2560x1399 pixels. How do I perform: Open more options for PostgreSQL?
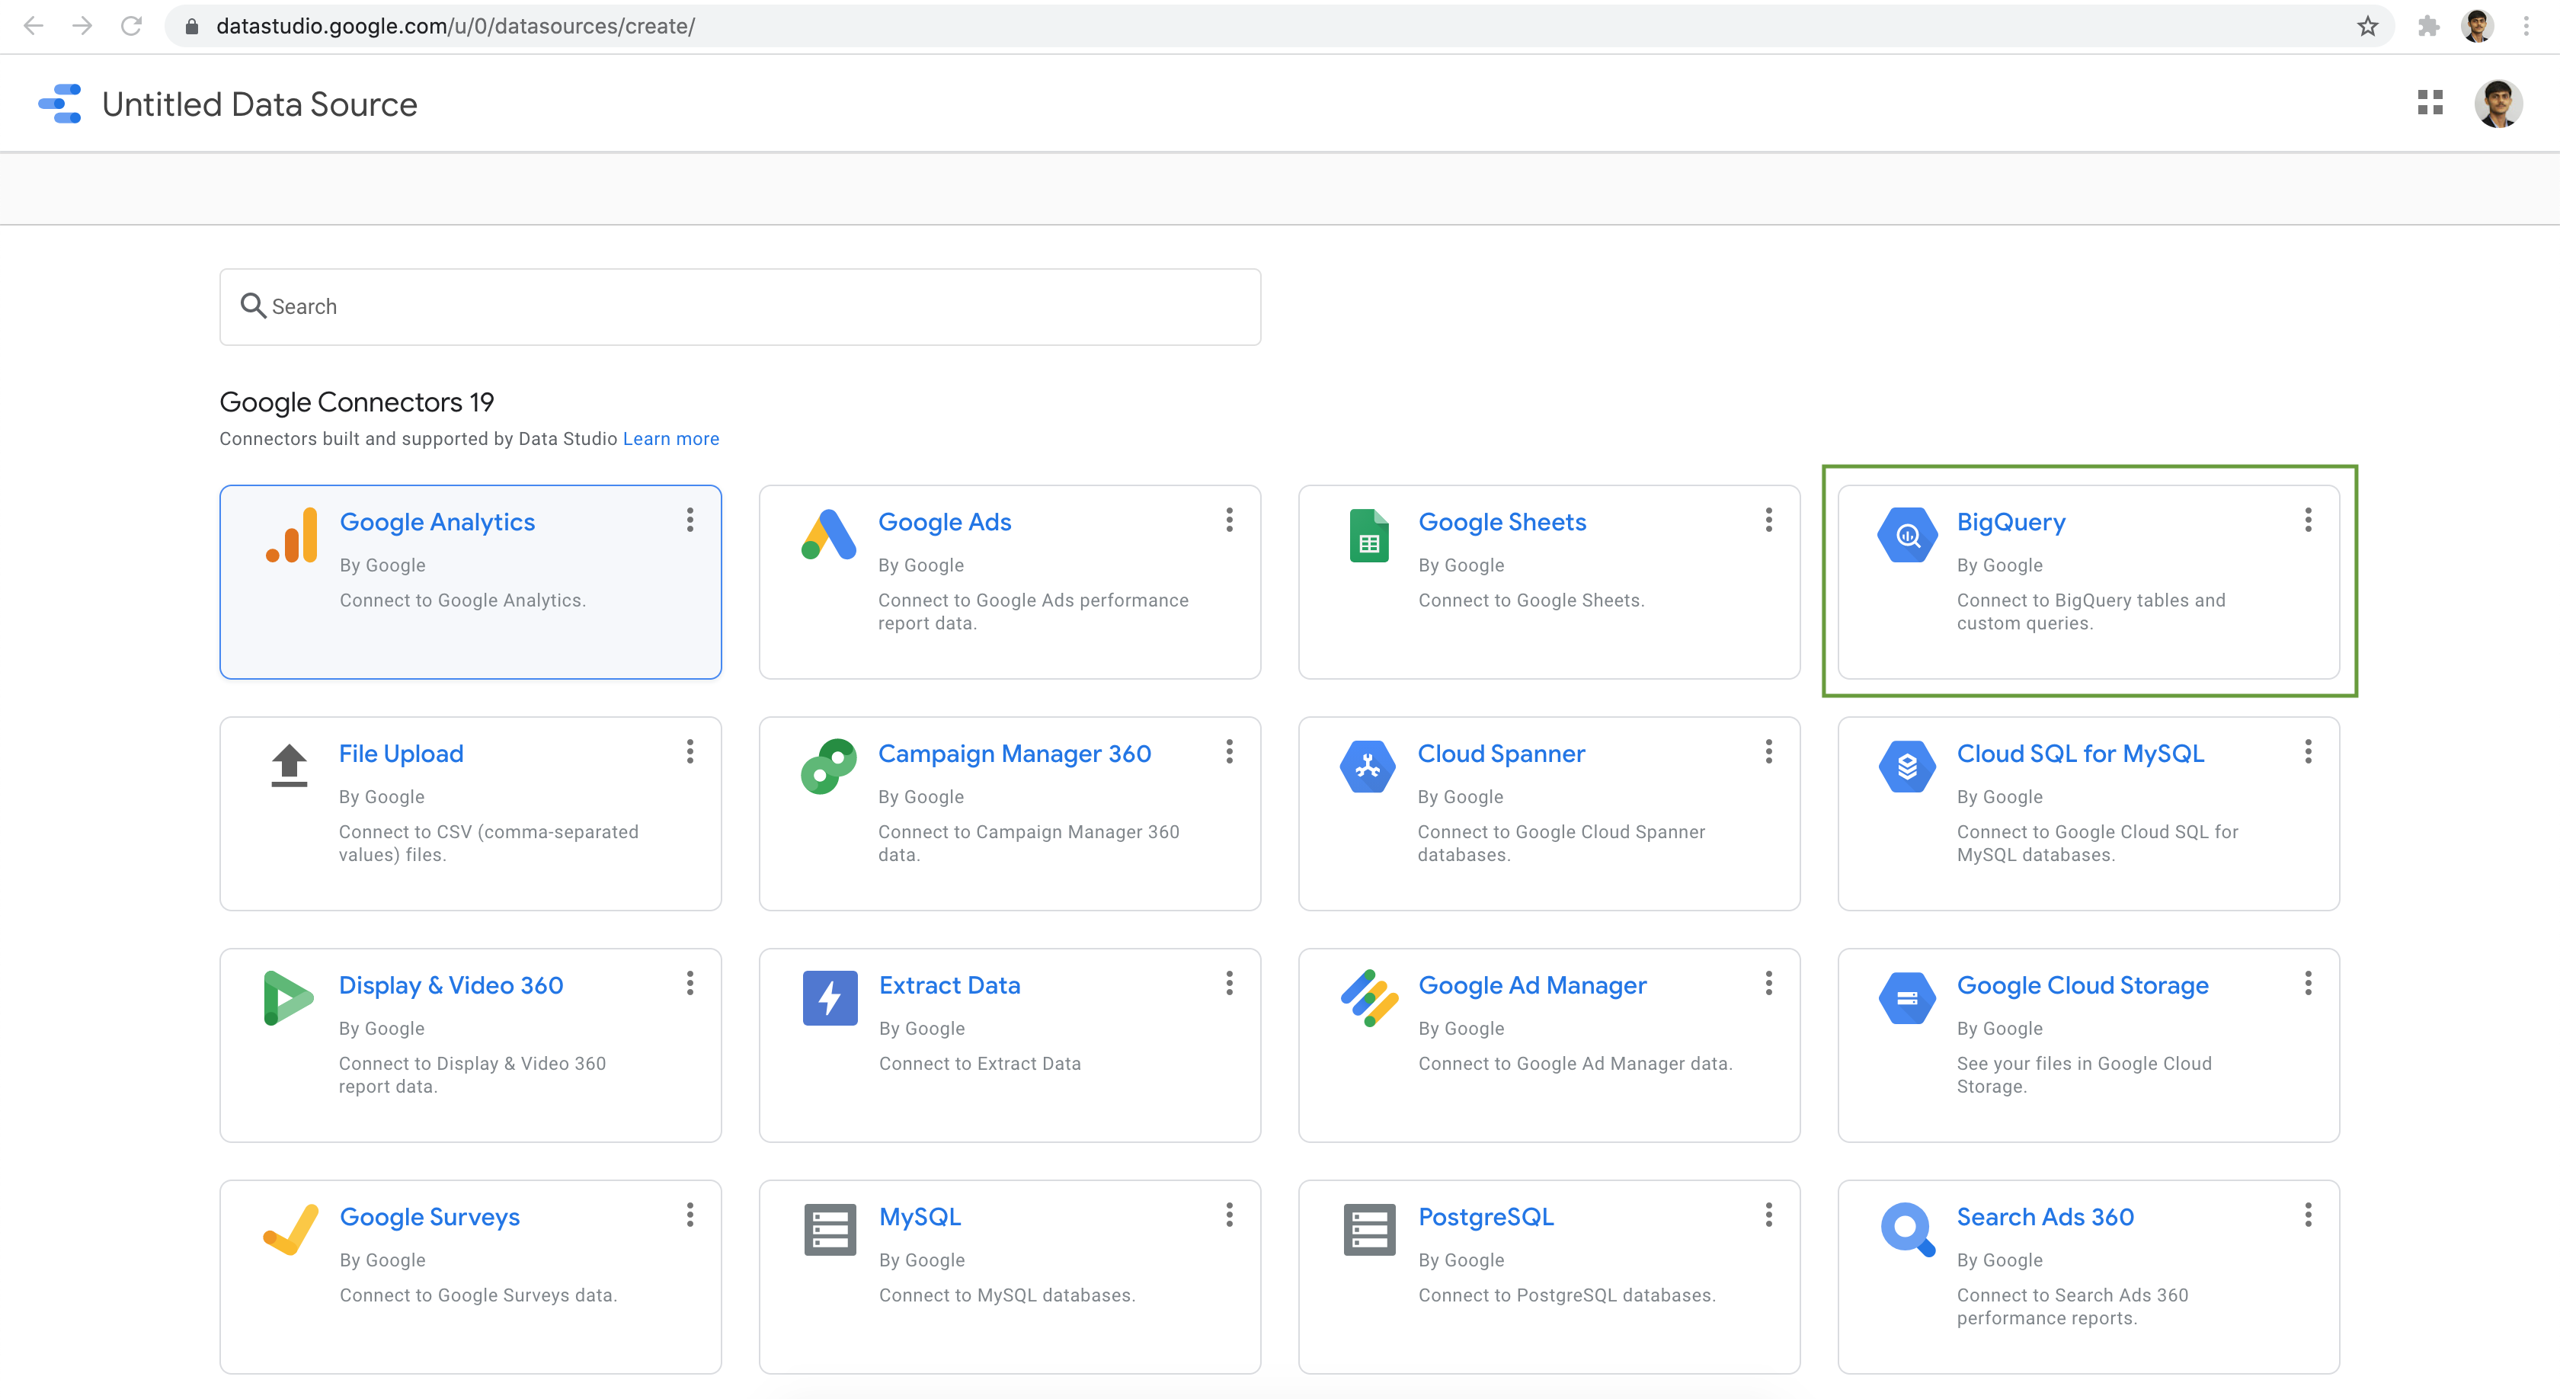(1768, 1214)
